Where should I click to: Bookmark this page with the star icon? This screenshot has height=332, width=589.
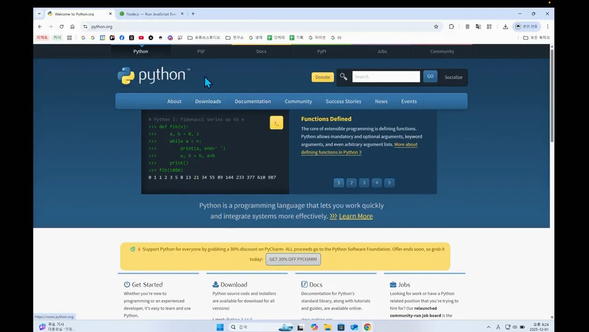tap(436, 27)
